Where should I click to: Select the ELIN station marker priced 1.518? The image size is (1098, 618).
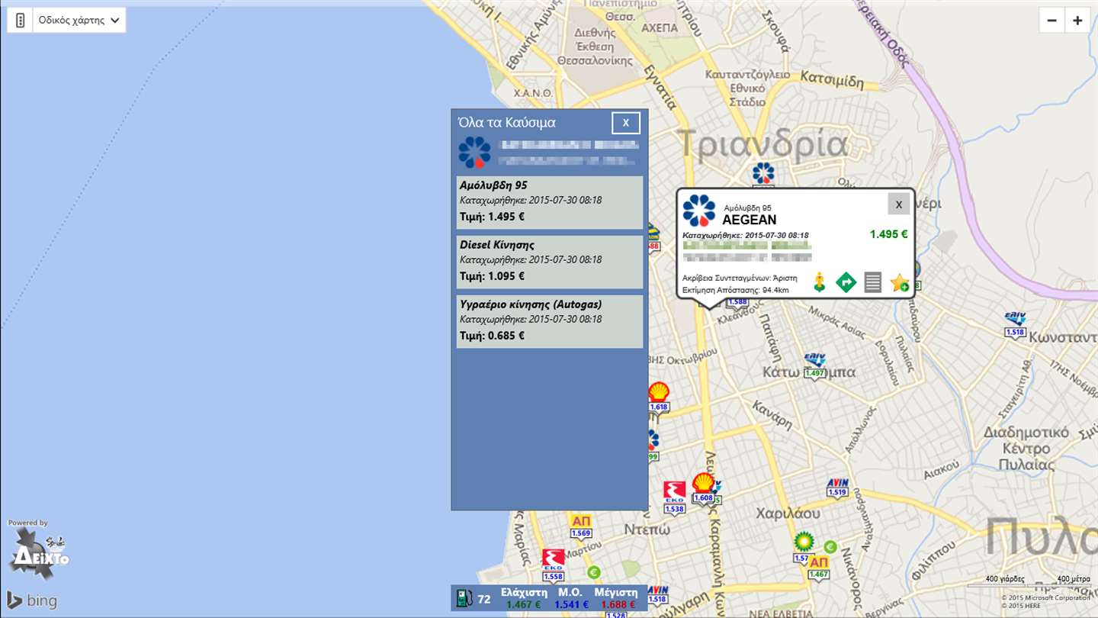[1015, 324]
